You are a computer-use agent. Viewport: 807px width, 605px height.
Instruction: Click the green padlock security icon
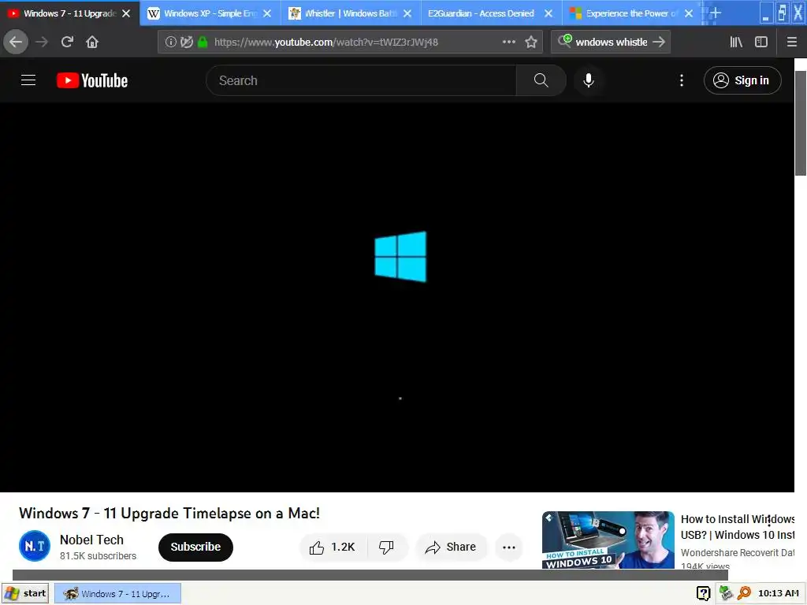coord(203,43)
